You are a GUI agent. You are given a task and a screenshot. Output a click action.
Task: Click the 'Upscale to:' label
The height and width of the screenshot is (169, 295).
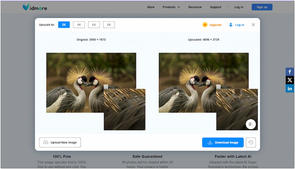click(x=47, y=25)
